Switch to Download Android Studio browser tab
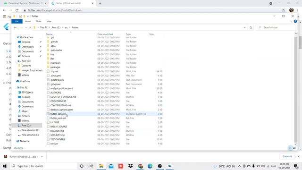 click(25, 3)
